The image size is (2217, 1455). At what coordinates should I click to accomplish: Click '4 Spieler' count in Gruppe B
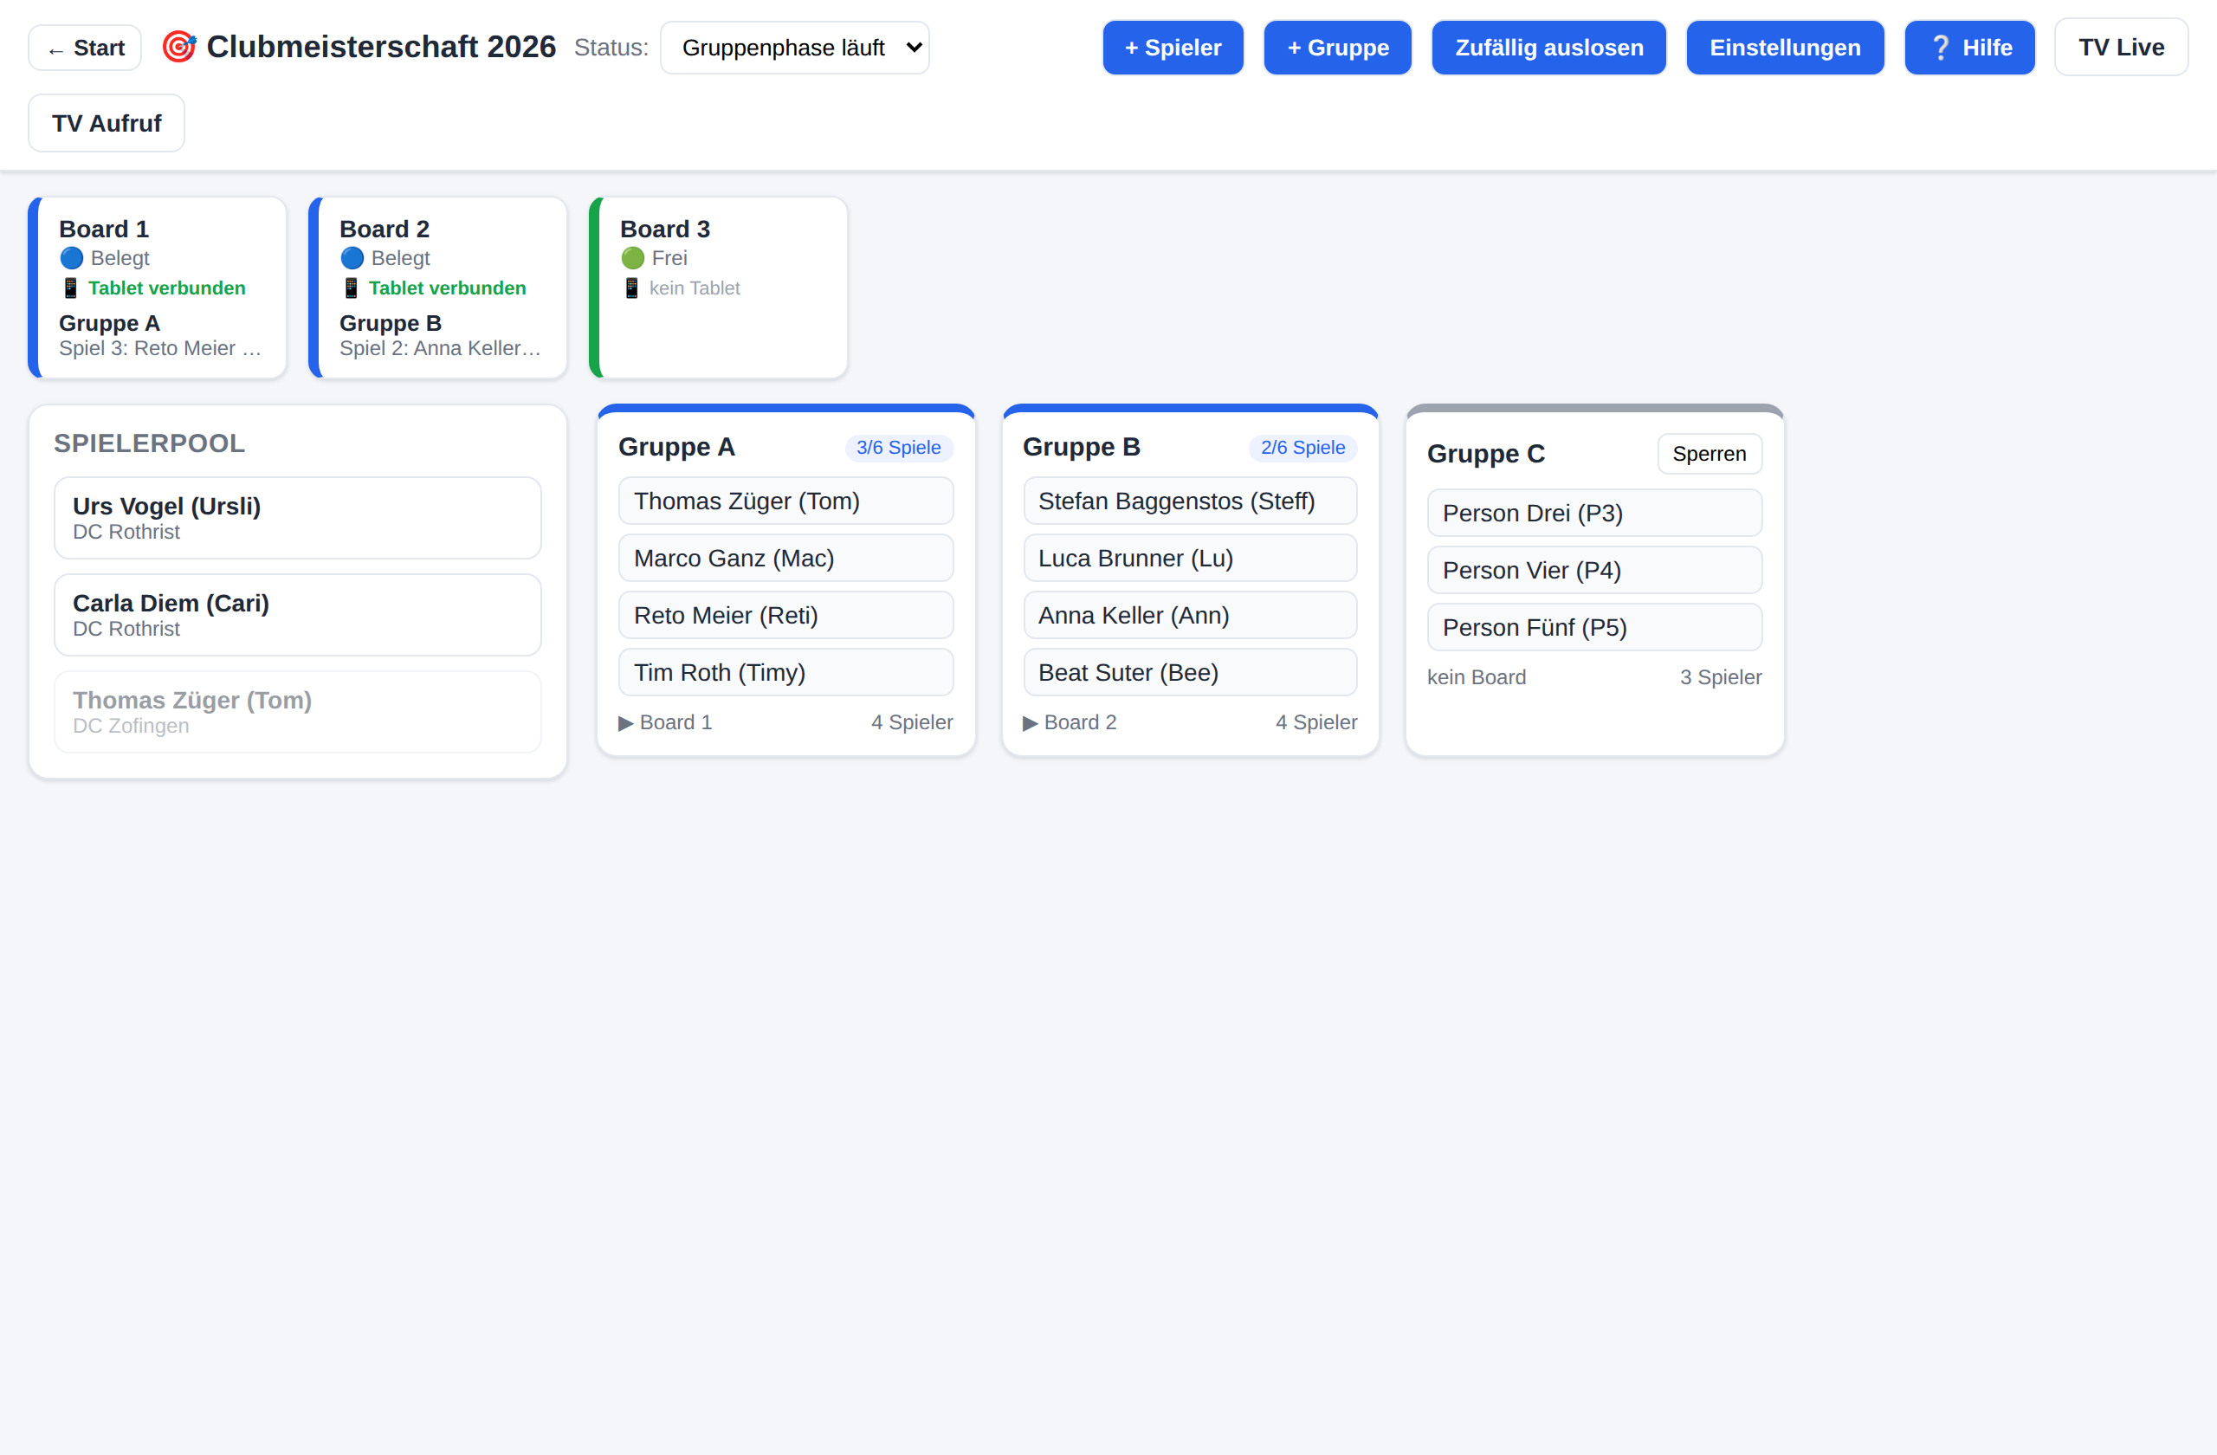click(1316, 723)
